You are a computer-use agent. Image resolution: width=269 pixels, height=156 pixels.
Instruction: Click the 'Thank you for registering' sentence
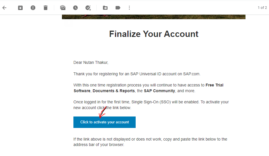click(137, 74)
